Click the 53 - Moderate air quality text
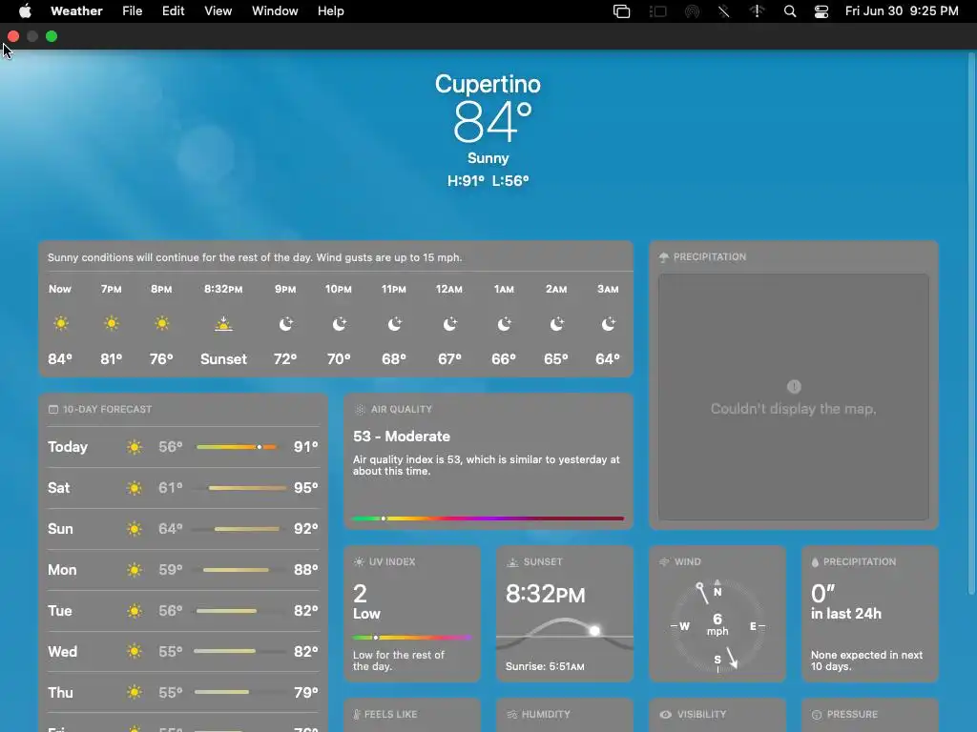977x732 pixels. pyautogui.click(x=402, y=437)
